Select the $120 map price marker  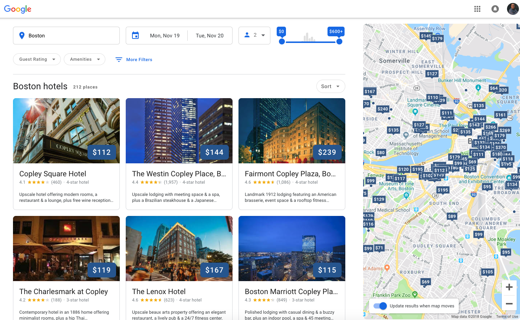tap(404, 169)
